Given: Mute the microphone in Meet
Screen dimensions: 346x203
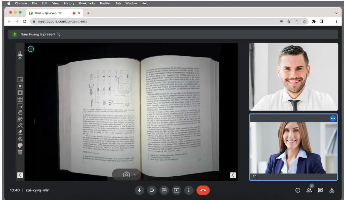Looking at the screenshot, I should tap(140, 190).
